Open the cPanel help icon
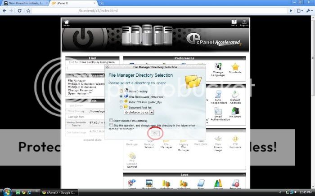 coord(234,22)
